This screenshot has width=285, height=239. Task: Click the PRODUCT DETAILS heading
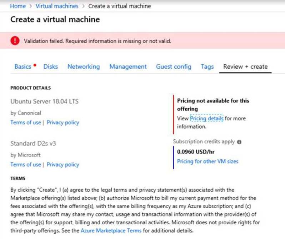pos(31,88)
